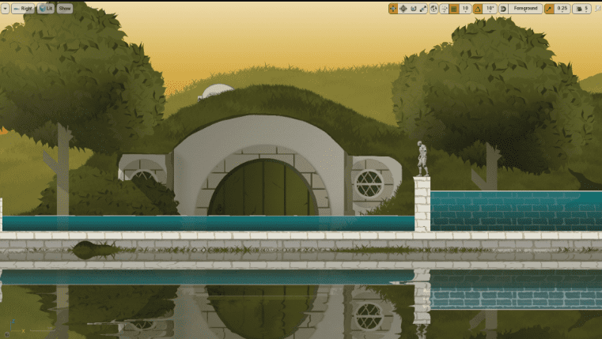Viewport: 602px width, 339px height.
Task: Open scale snap value 0.25 dropdown
Action: [x=562, y=9]
